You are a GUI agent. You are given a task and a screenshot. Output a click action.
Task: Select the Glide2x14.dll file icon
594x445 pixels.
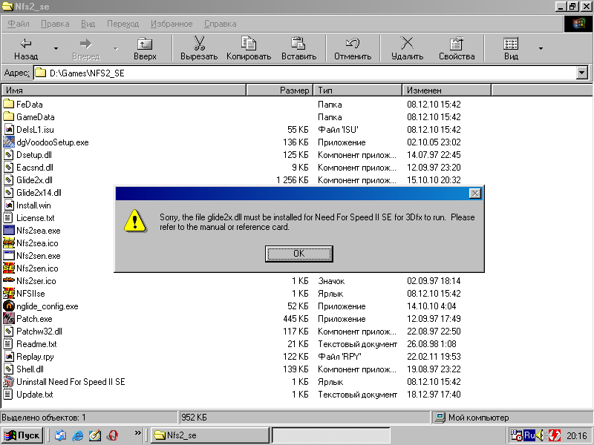[8, 193]
